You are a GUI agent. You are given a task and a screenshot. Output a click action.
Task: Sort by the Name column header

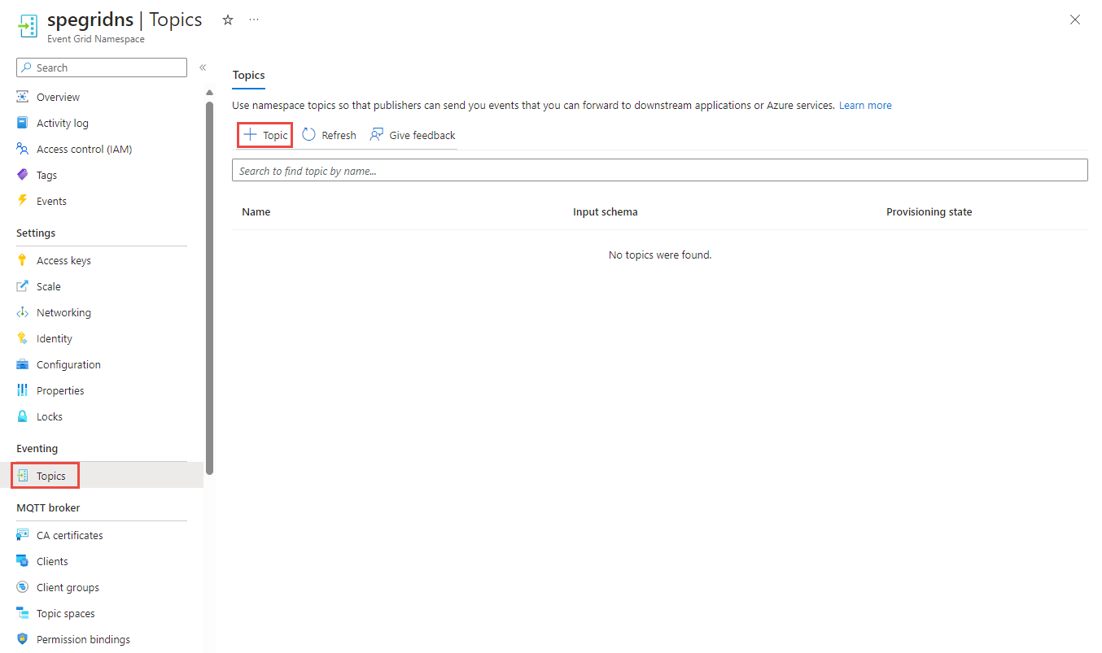tap(256, 212)
